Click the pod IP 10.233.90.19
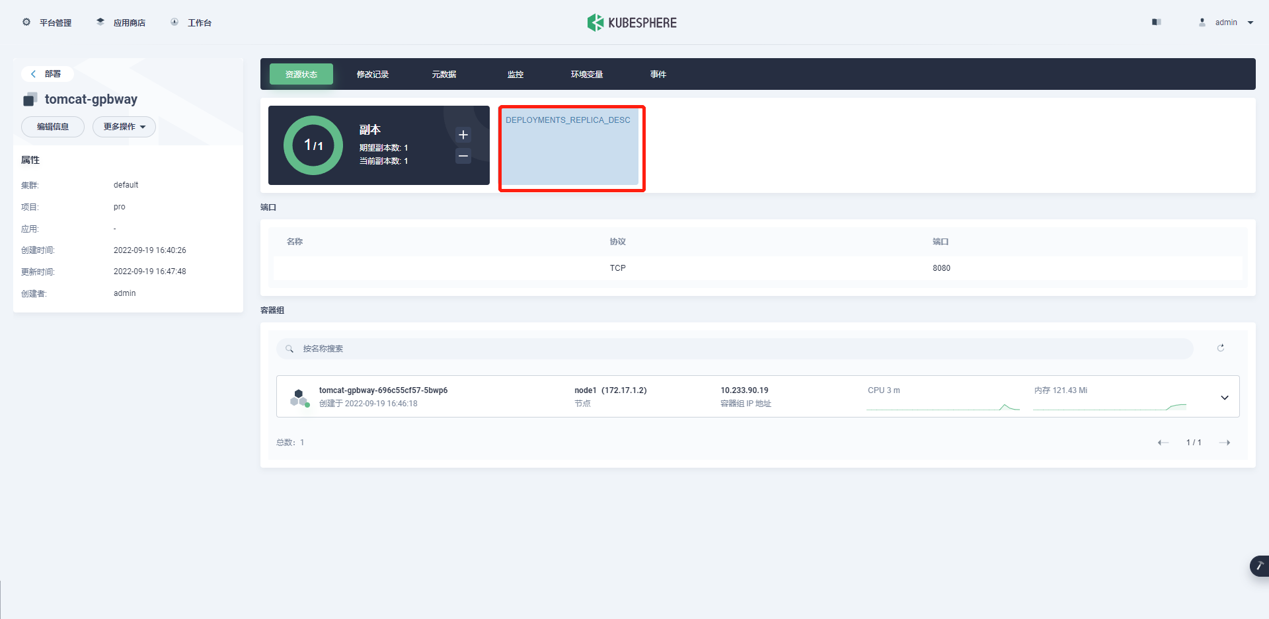The image size is (1269, 619). click(x=745, y=390)
